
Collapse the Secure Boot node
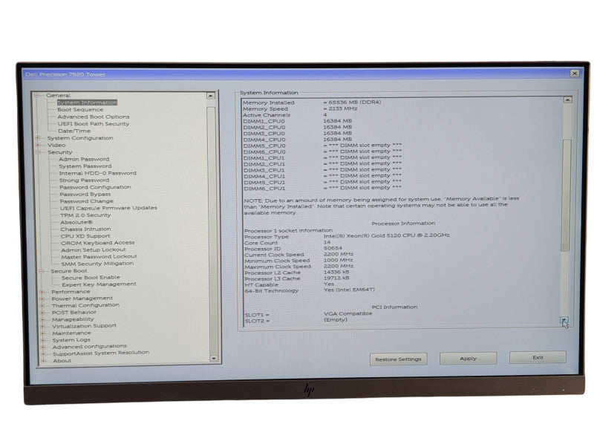click(x=42, y=271)
